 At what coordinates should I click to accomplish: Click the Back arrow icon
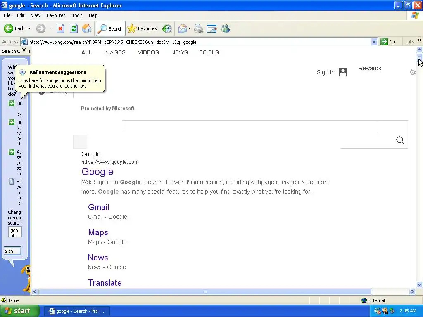8,28
